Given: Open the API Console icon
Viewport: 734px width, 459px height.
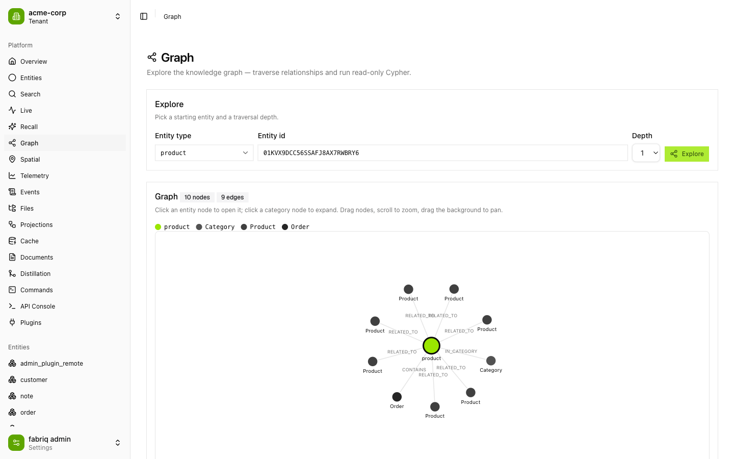Looking at the screenshot, I should pyautogui.click(x=12, y=306).
